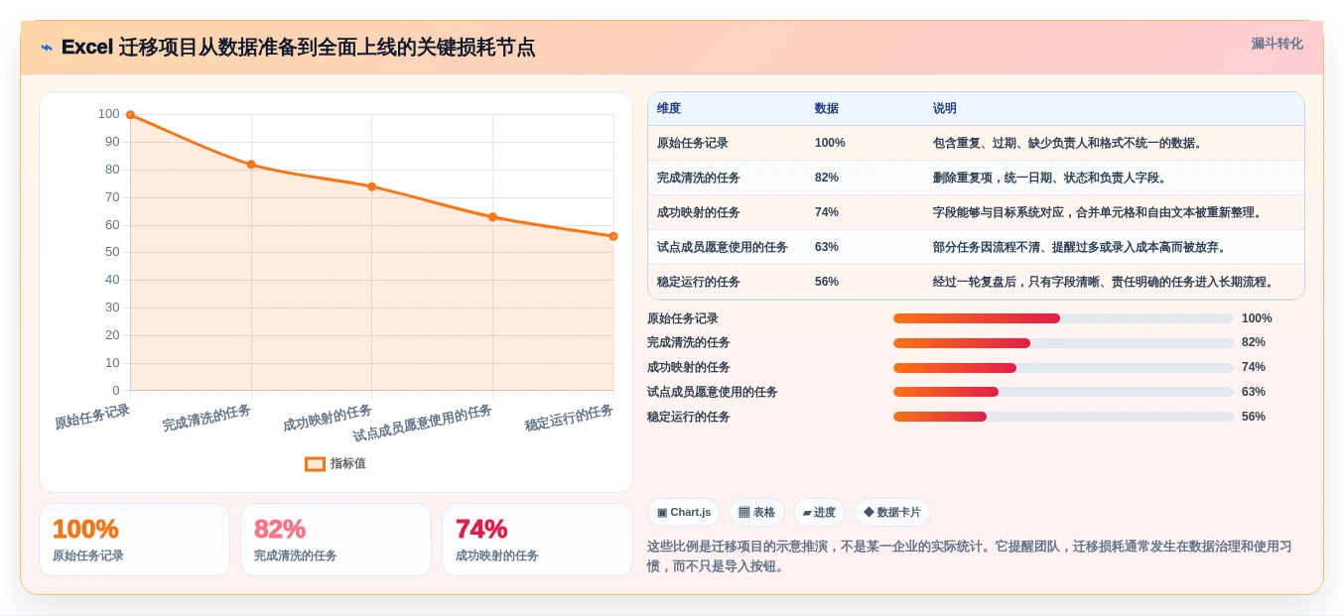The height and width of the screenshot is (616, 1344).
Task: Click the 63% value in the table
Action: pos(827,247)
